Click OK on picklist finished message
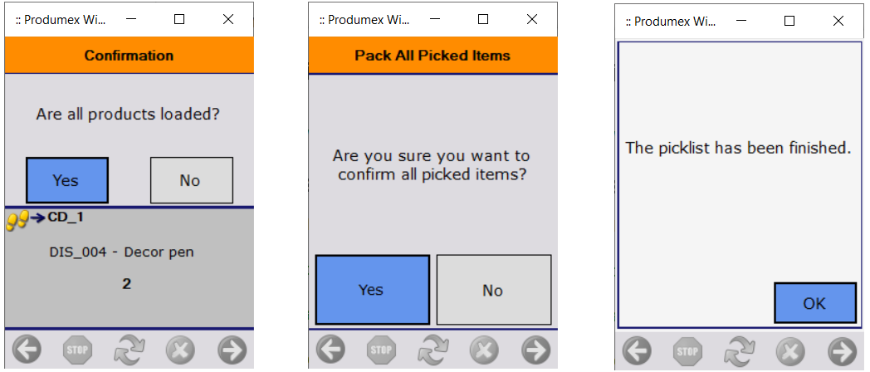Viewport: 870px width, 372px height. click(814, 303)
